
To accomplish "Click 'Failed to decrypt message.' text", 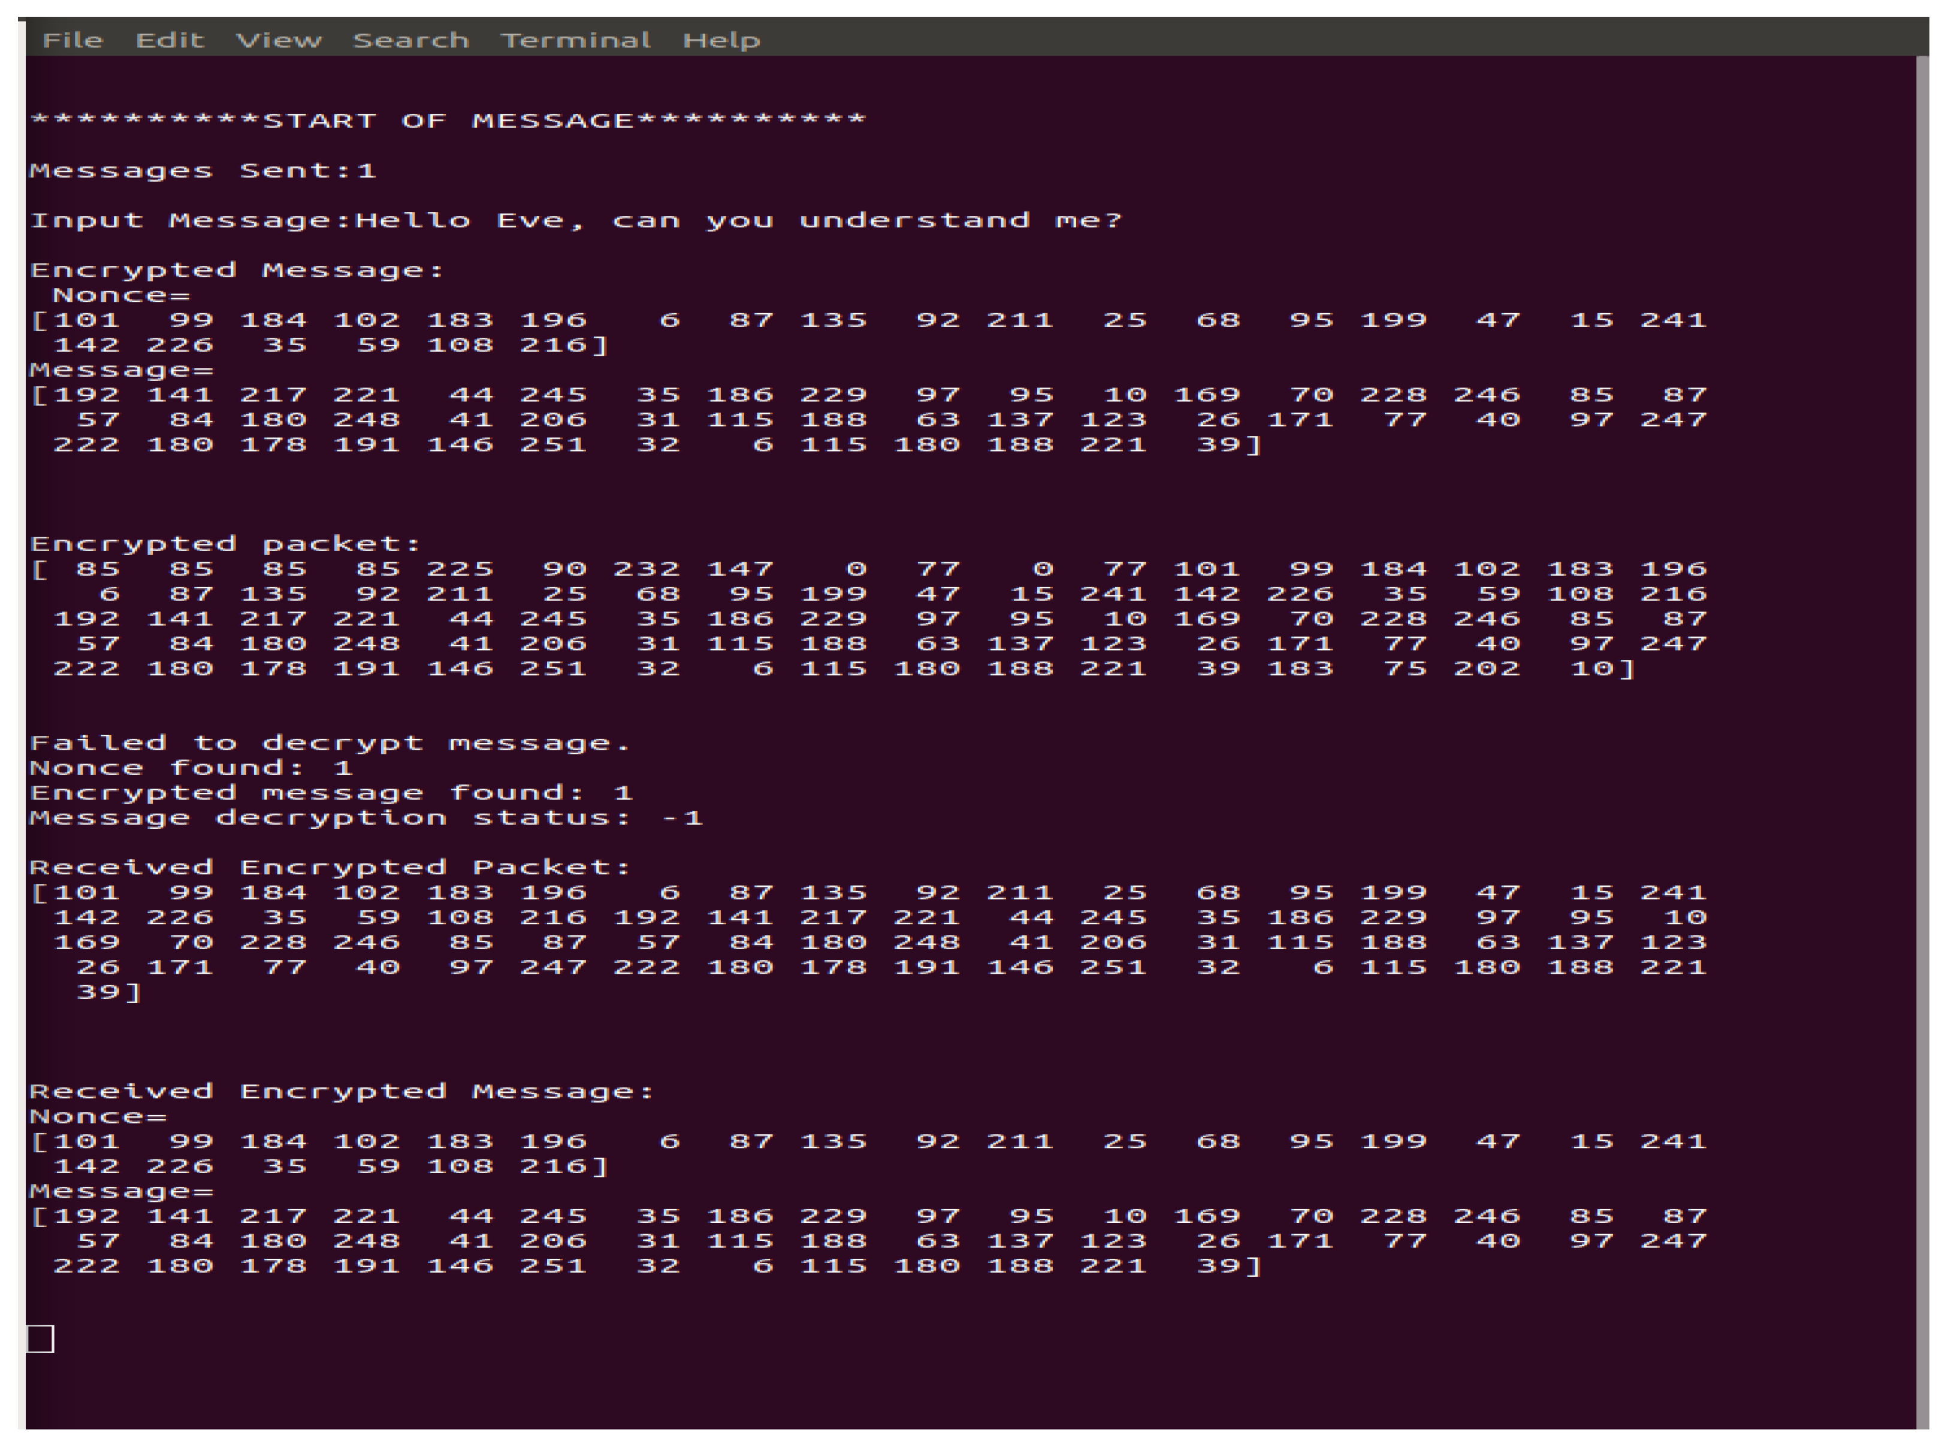I will click(x=330, y=743).
